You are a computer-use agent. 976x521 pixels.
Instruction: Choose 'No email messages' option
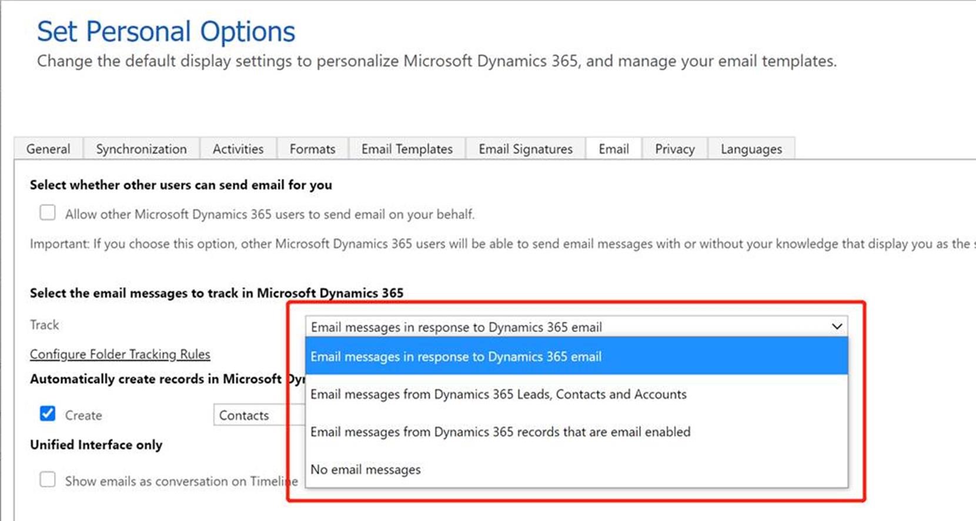577,469
